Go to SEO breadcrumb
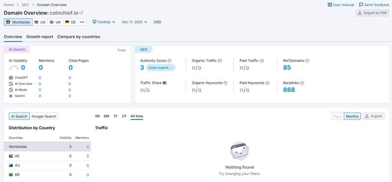 (25, 5)
